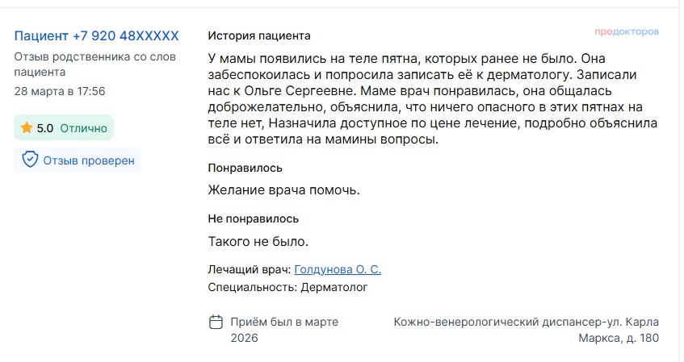Click the shield checkmark verification icon
Screen dimensions: 684x362
[x=30, y=160]
